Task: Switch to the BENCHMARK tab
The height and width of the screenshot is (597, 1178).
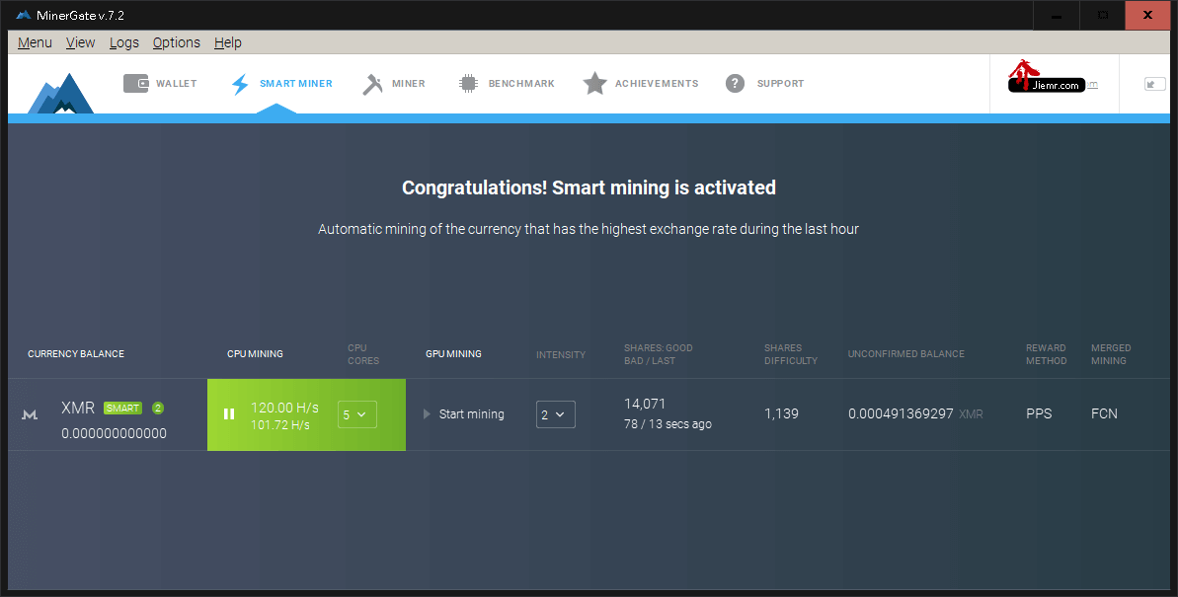Action: 521,83
